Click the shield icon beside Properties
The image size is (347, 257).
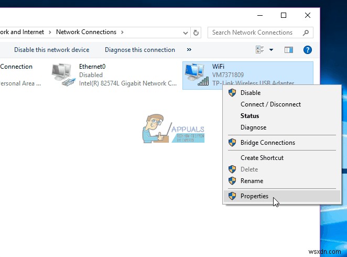pos(232,196)
